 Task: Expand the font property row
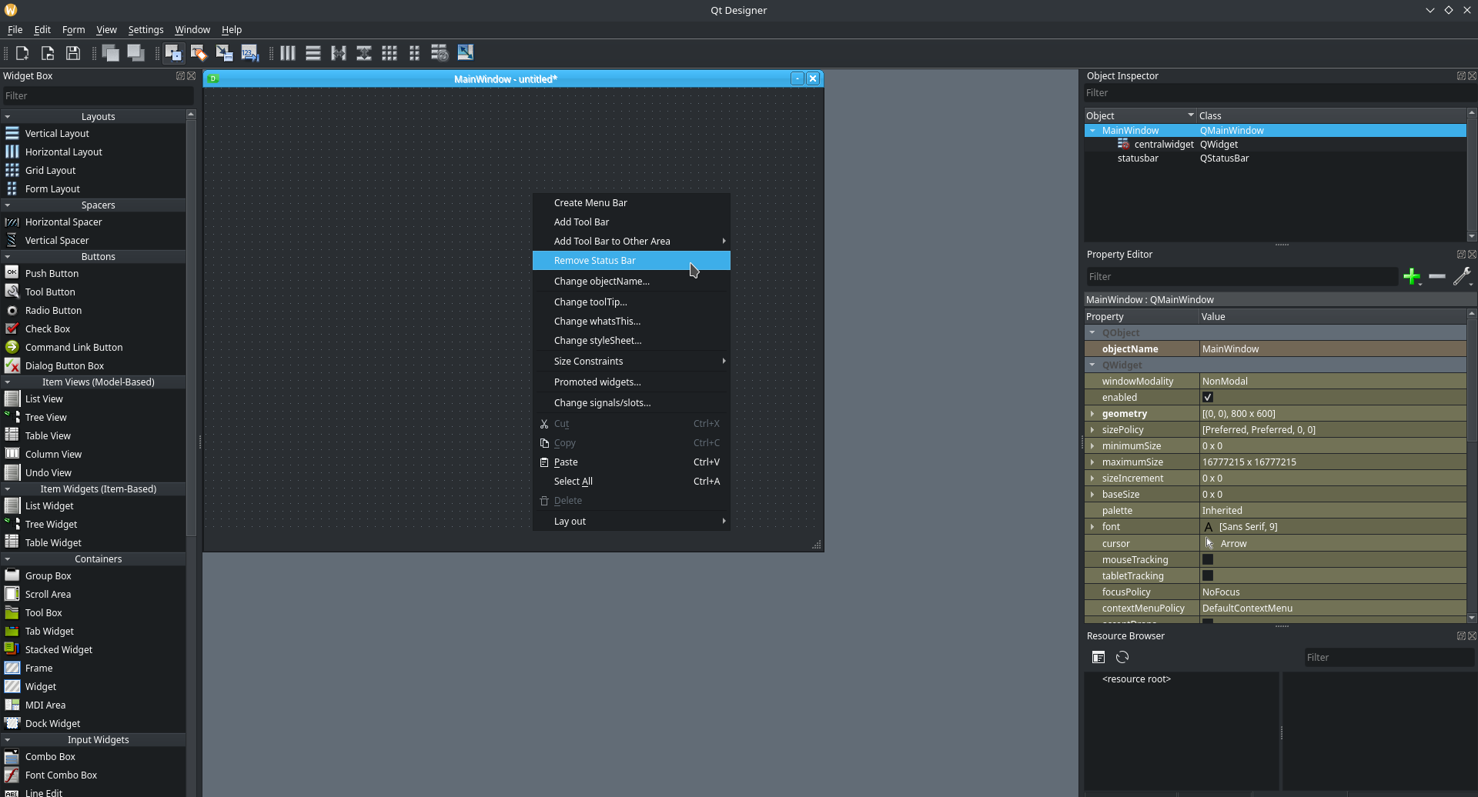(x=1092, y=527)
